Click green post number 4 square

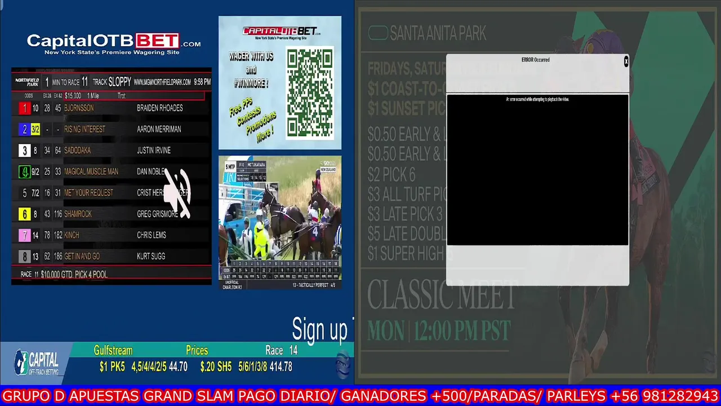pyautogui.click(x=24, y=172)
